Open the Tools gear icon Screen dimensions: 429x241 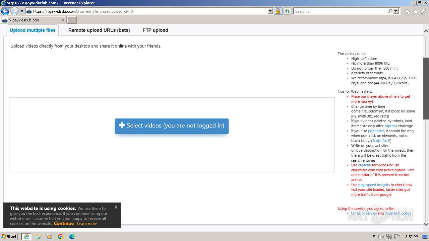424,12
